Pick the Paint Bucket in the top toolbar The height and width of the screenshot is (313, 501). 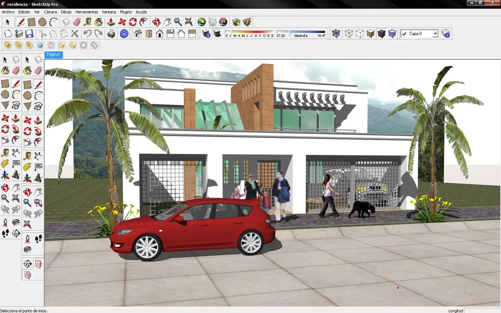point(98,22)
